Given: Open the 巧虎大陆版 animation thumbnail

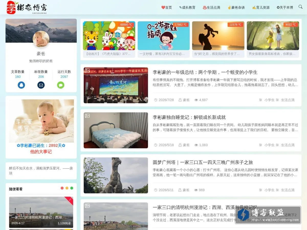Looking at the screenshot, I should coord(109,36).
